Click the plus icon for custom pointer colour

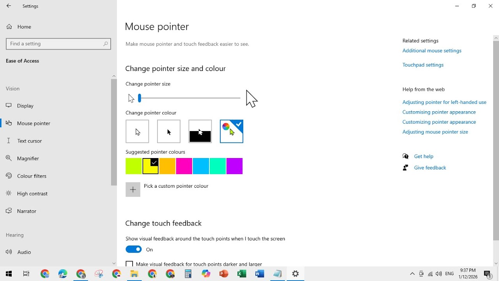[x=133, y=190]
